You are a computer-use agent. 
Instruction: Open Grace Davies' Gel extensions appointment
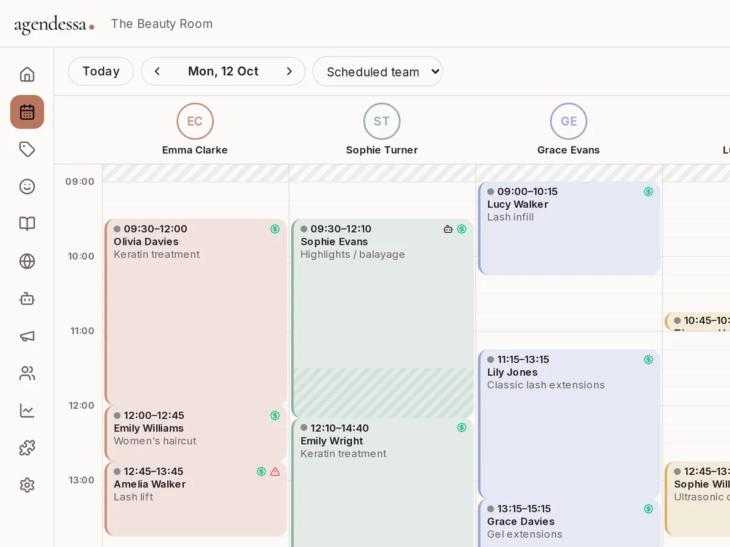point(569,523)
